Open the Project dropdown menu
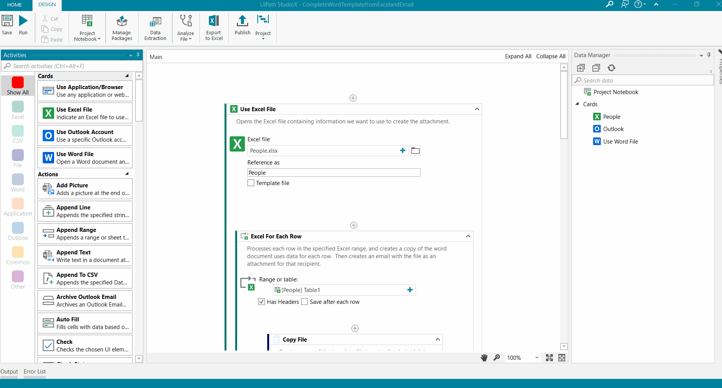 263,27
